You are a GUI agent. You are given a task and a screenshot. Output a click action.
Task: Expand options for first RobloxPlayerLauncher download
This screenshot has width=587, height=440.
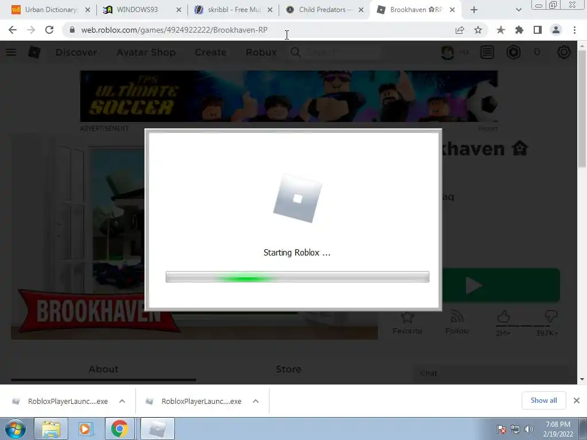coord(122,401)
